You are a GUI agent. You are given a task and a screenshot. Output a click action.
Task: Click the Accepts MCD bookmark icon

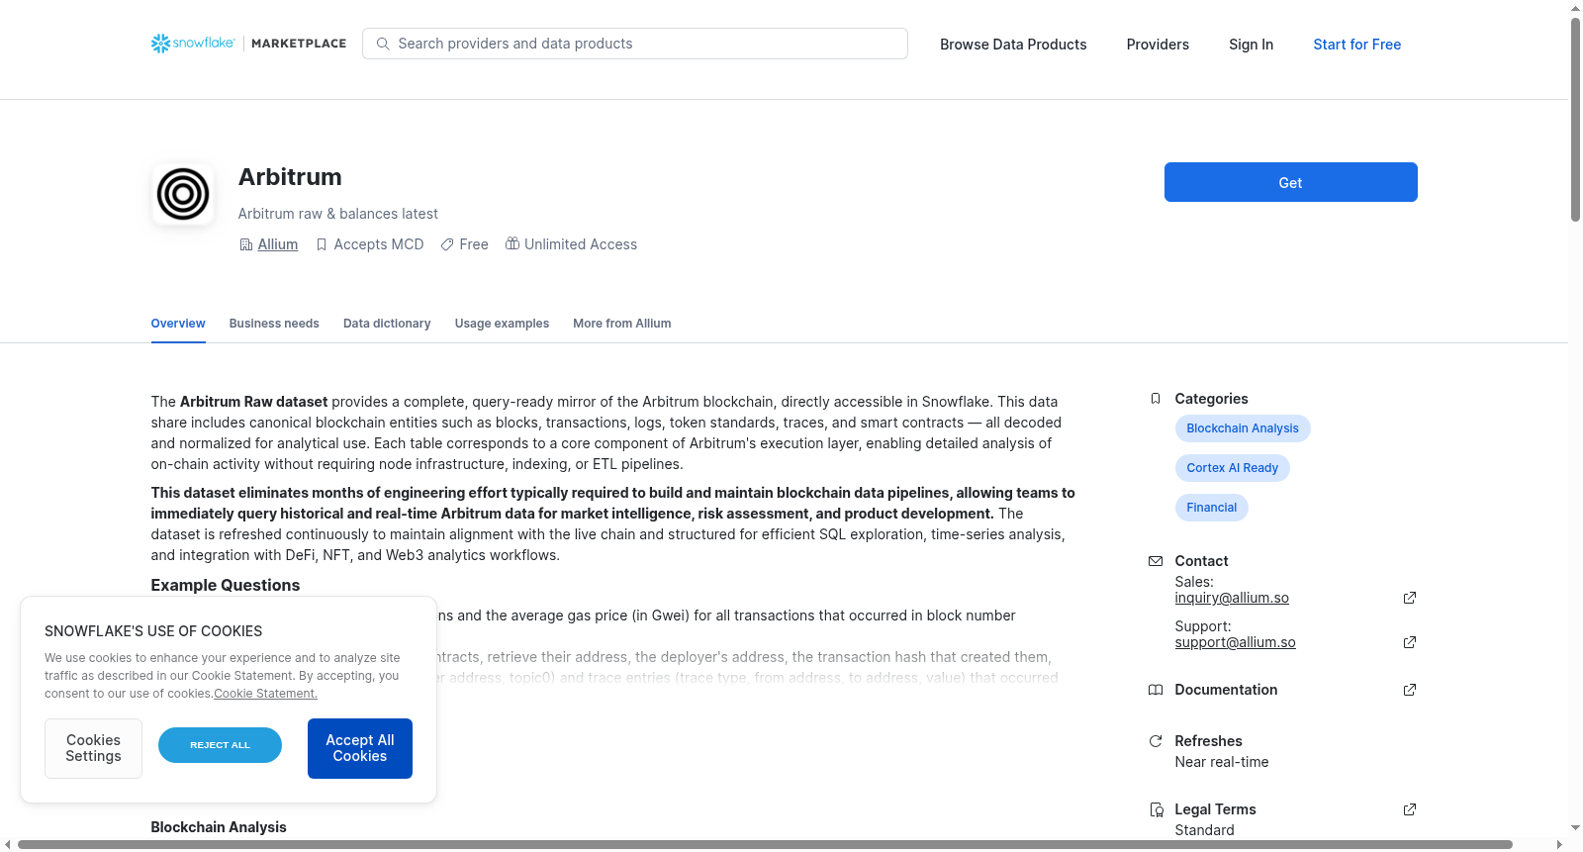pos(322,244)
